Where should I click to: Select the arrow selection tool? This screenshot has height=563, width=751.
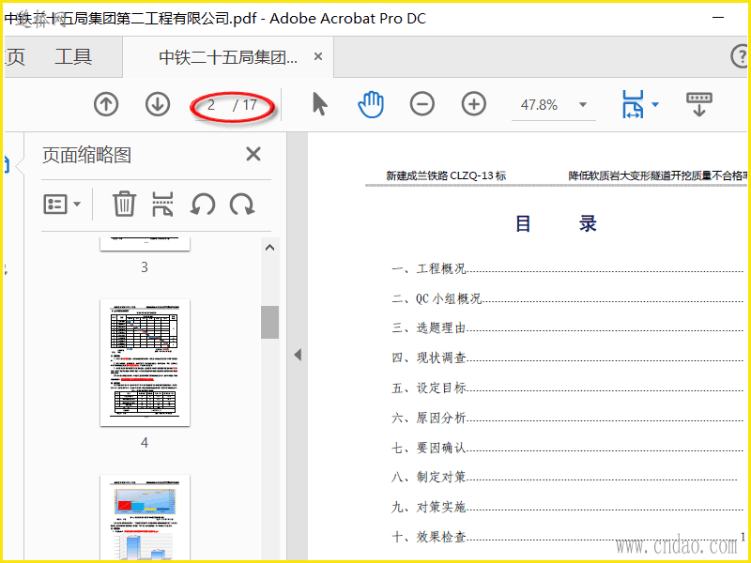pos(319,104)
